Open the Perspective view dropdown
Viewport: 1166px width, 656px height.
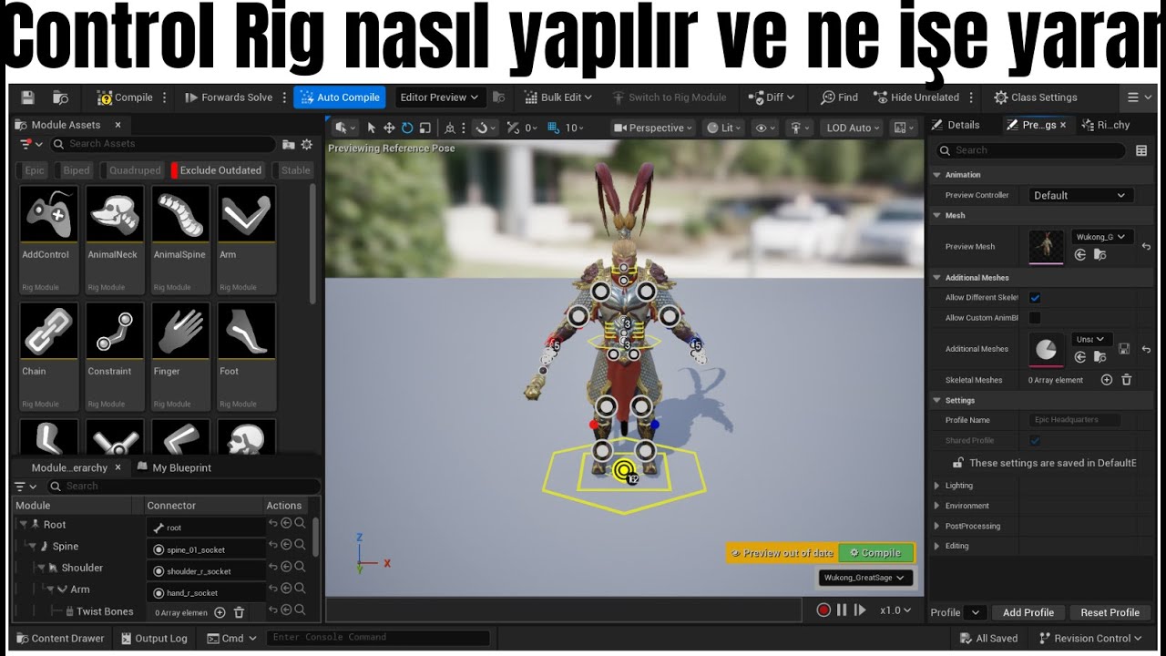coord(653,128)
